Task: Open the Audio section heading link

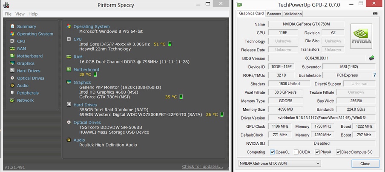Action: [x=79, y=140]
